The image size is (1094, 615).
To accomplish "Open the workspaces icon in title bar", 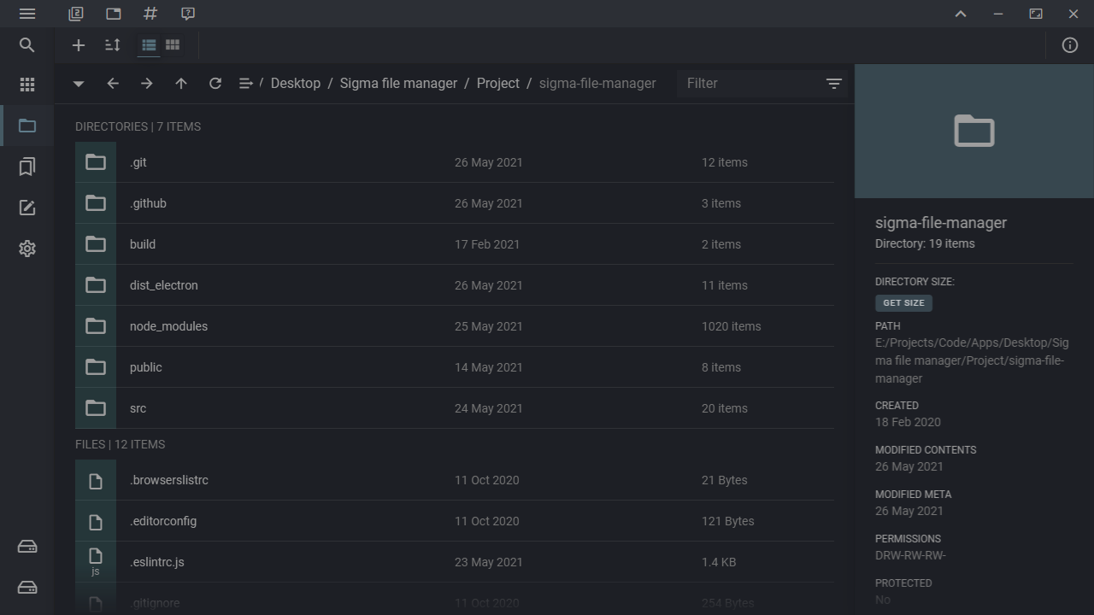I will click(76, 14).
